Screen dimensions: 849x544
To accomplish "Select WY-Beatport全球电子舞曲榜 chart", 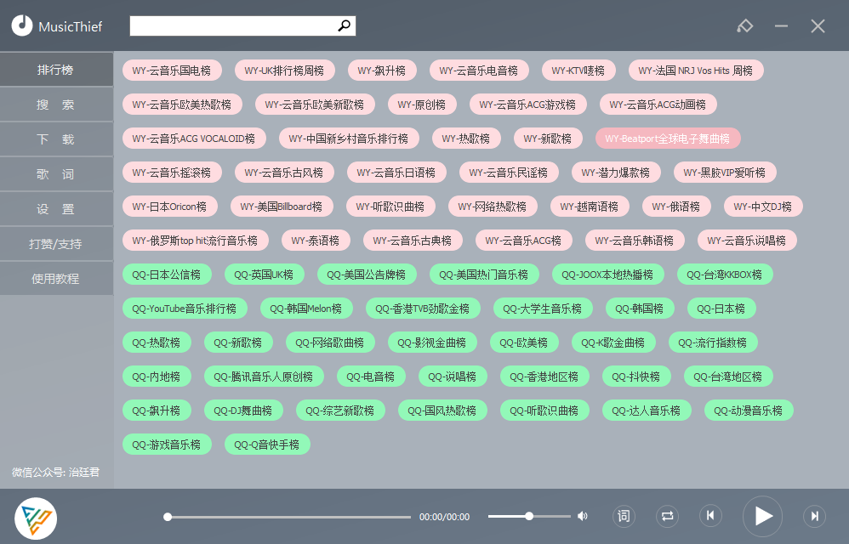I will pyautogui.click(x=668, y=139).
